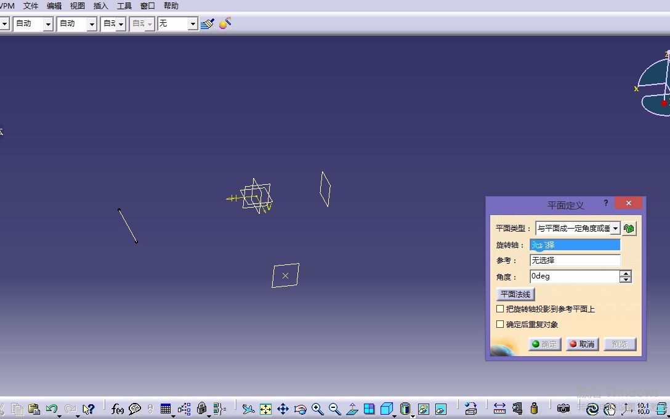Screen dimensions: 670x419
Task: Enable project rotation axis onto reference plane checkbox
Action: click(x=500, y=309)
